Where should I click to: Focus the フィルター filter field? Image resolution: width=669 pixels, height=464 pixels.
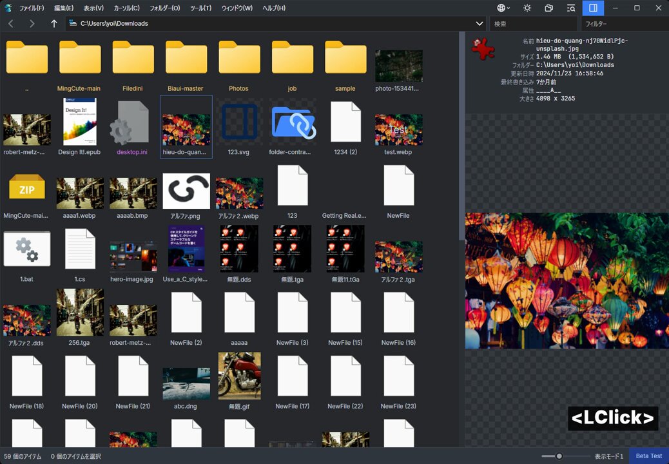625,24
